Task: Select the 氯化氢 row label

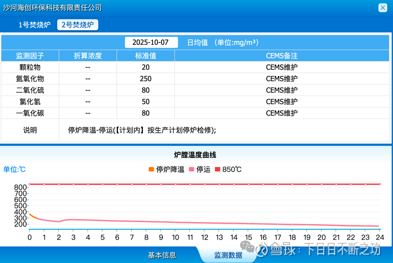Action: click(x=30, y=102)
